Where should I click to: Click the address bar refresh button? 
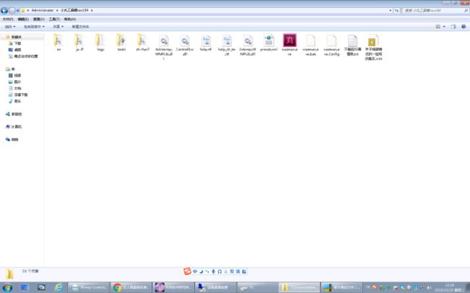tap(396, 11)
